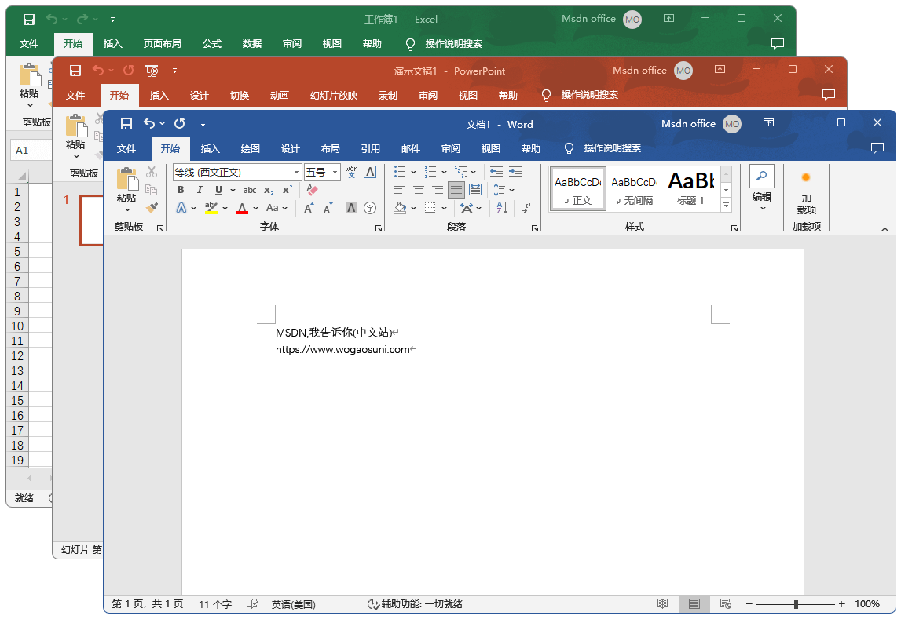Viewport: 901px width, 619px height.
Task: Sort paragraphs with the A-Z sort icon
Action: pyautogui.click(x=502, y=208)
